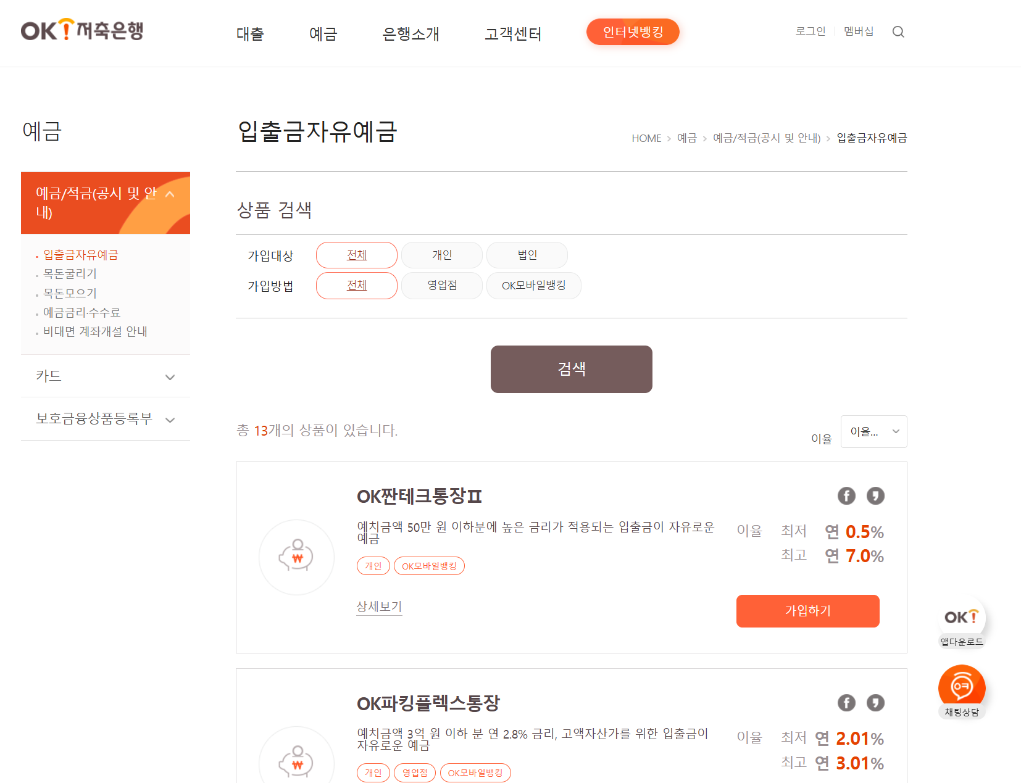Share OK파킹플렉스통장 via KakaoTalk icon
1021x783 pixels.
(x=875, y=703)
